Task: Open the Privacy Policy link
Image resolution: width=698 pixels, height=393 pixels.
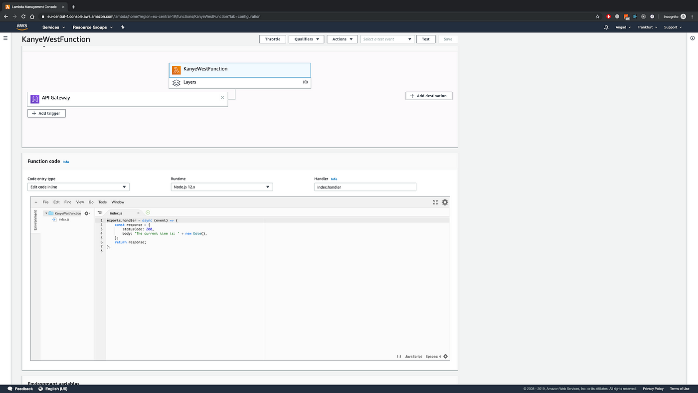Action: [x=653, y=389]
